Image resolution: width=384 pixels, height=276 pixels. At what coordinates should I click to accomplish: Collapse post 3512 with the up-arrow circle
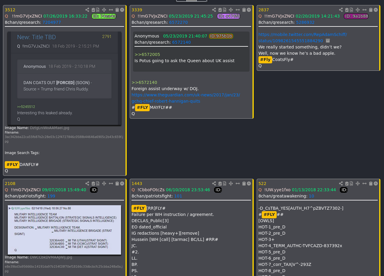122,10
